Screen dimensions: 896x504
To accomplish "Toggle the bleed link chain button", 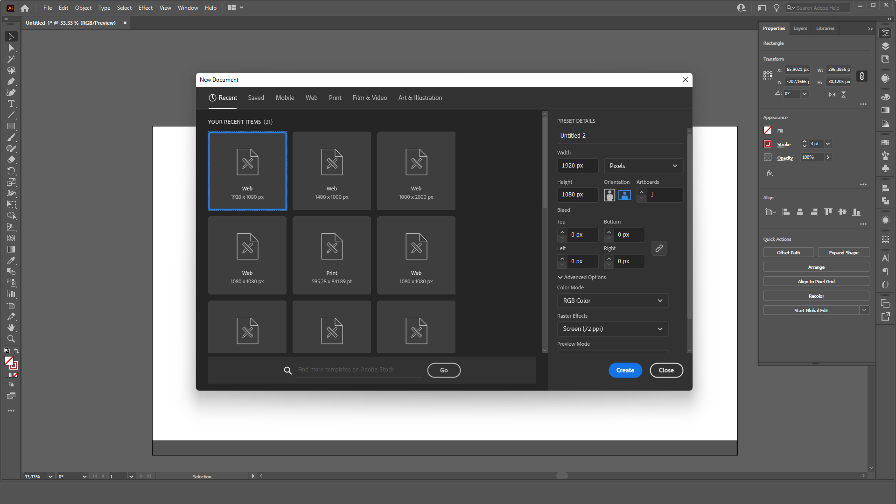I will [659, 248].
